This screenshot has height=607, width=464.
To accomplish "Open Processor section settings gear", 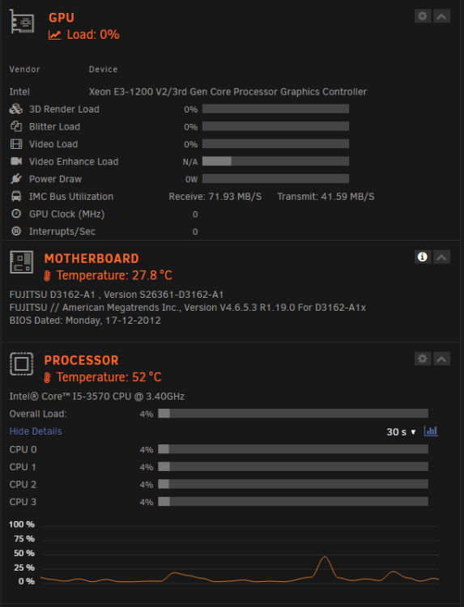I will tap(423, 359).
